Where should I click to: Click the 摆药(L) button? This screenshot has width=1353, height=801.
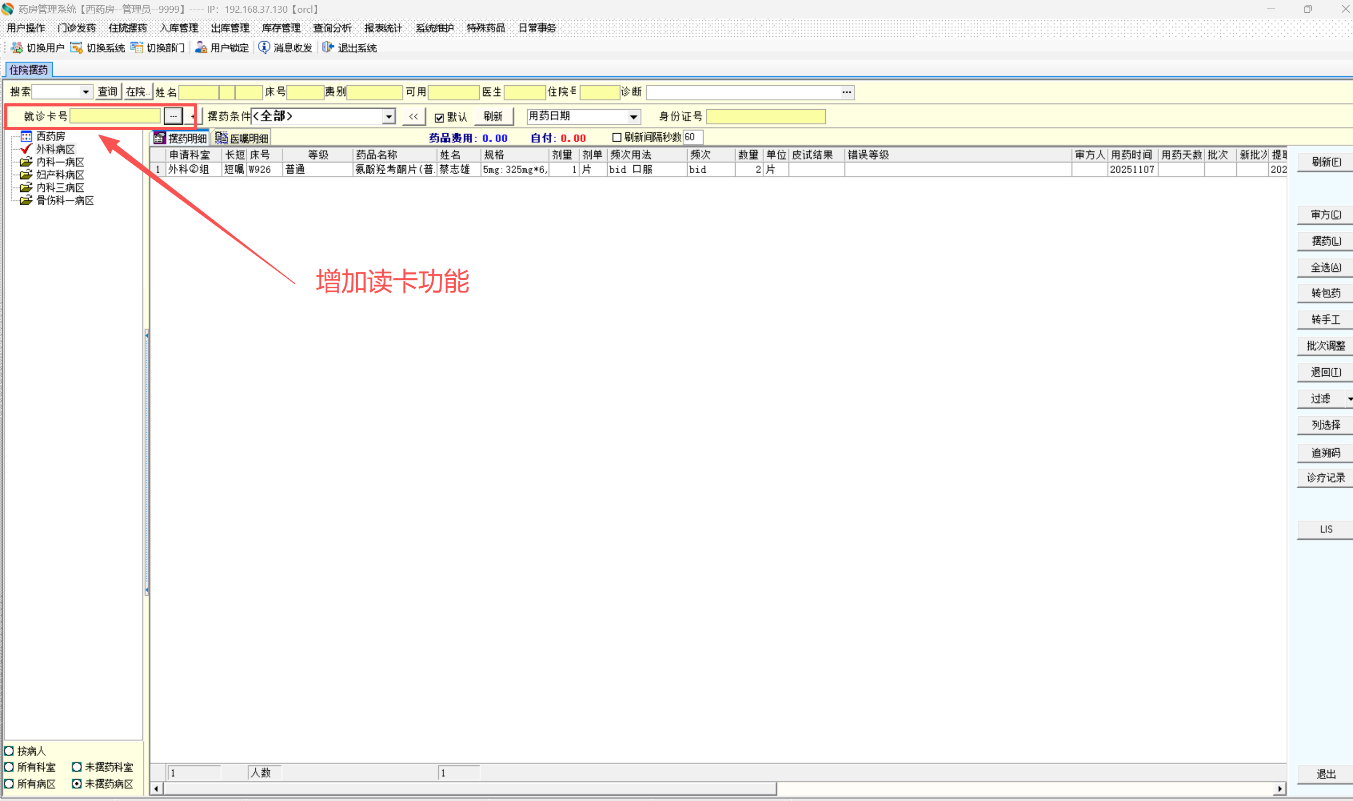pos(1325,241)
